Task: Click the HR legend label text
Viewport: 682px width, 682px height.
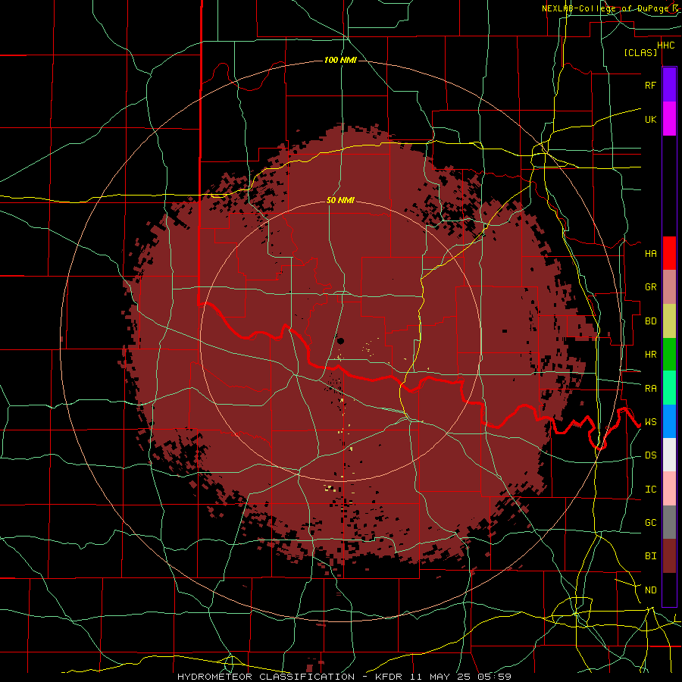Action: click(650, 355)
